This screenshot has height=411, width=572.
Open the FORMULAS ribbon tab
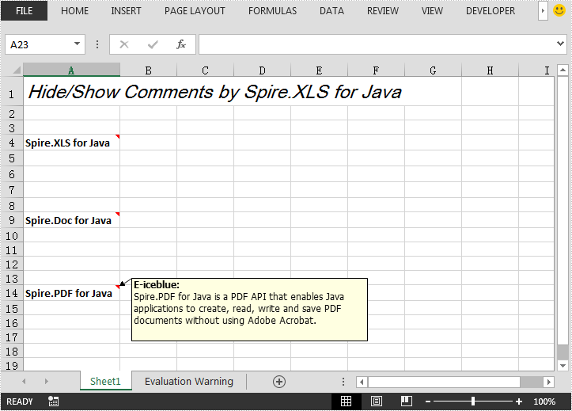(272, 11)
